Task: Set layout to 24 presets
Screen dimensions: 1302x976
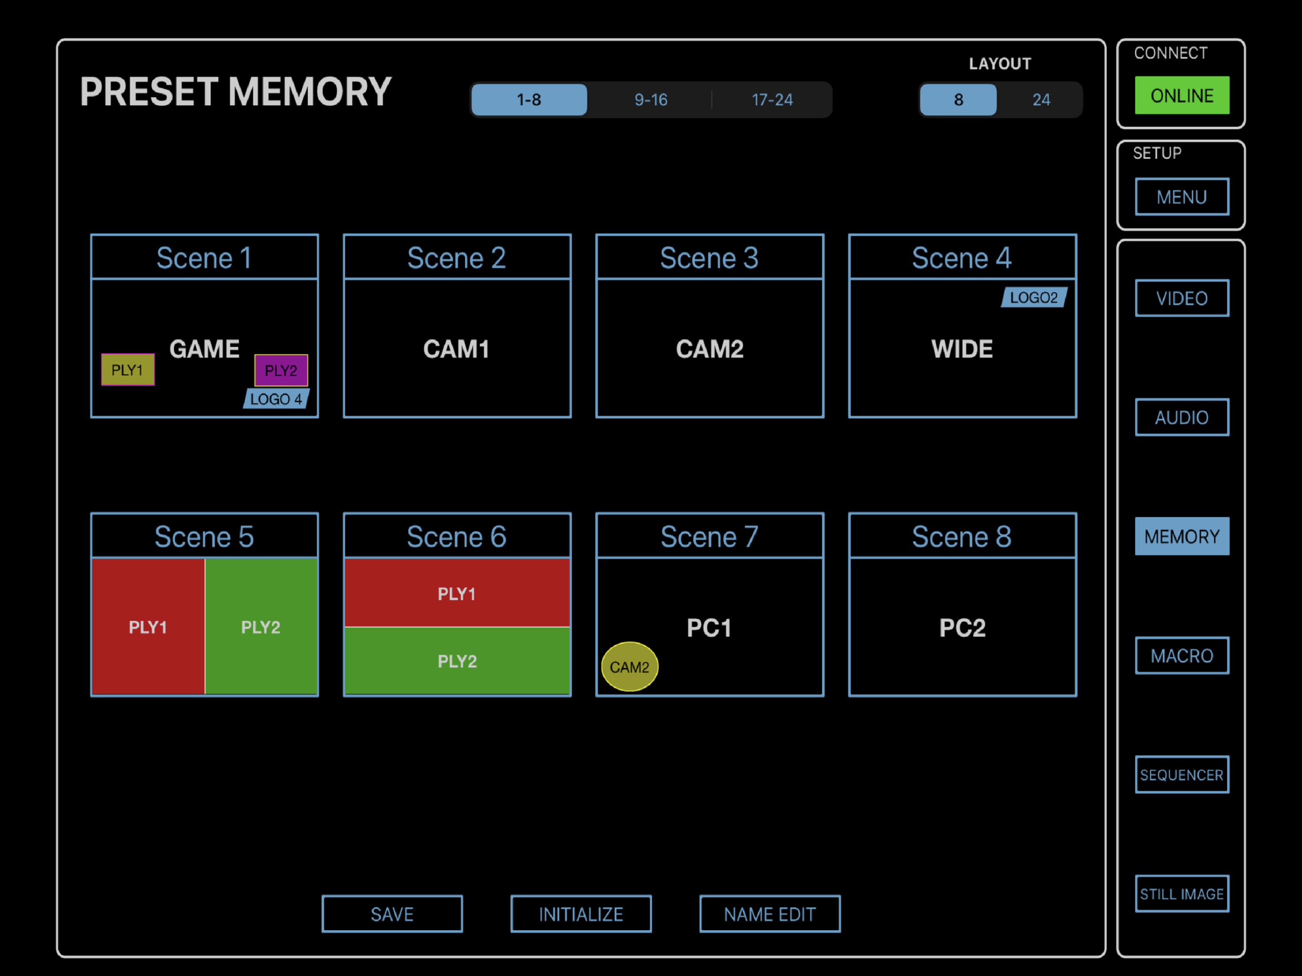Action: (x=1041, y=100)
